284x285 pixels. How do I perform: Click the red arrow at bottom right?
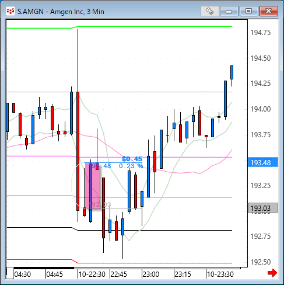point(272,273)
